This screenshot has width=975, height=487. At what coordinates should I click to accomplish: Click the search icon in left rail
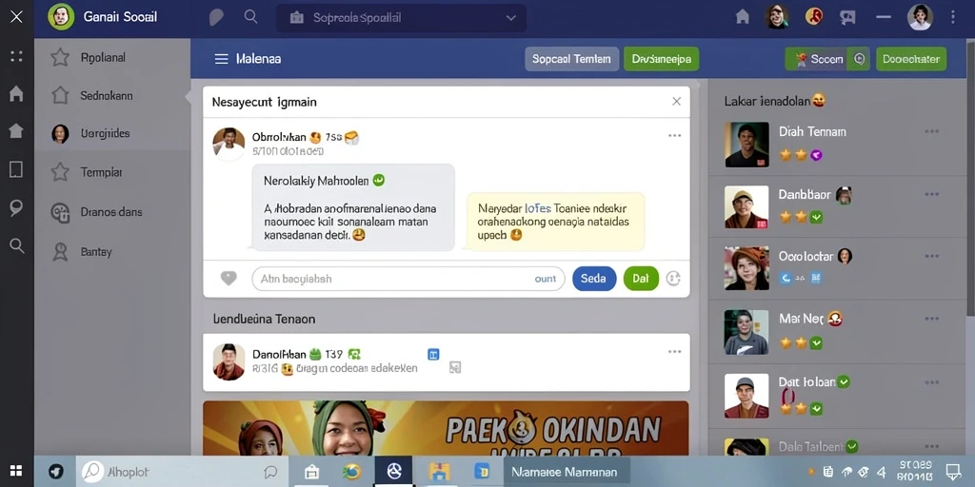(17, 246)
